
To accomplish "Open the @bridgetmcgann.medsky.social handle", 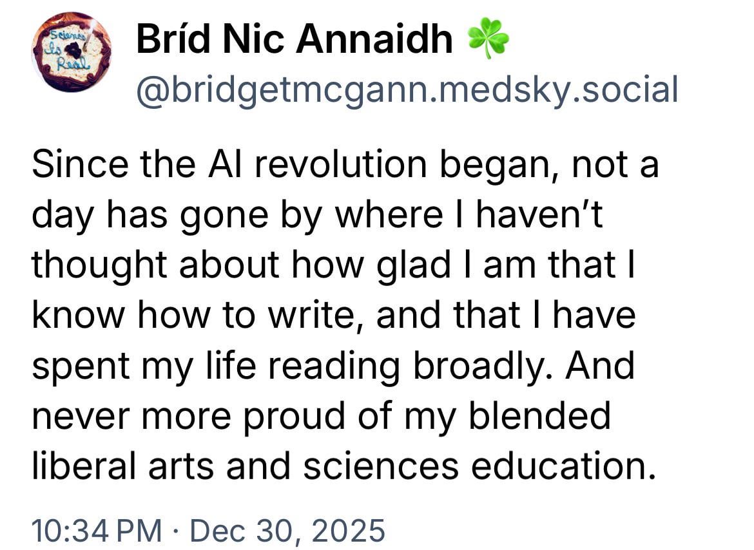I will click(x=407, y=90).
